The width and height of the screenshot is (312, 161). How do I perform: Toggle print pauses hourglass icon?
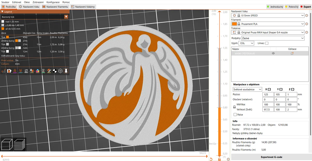[43, 71]
